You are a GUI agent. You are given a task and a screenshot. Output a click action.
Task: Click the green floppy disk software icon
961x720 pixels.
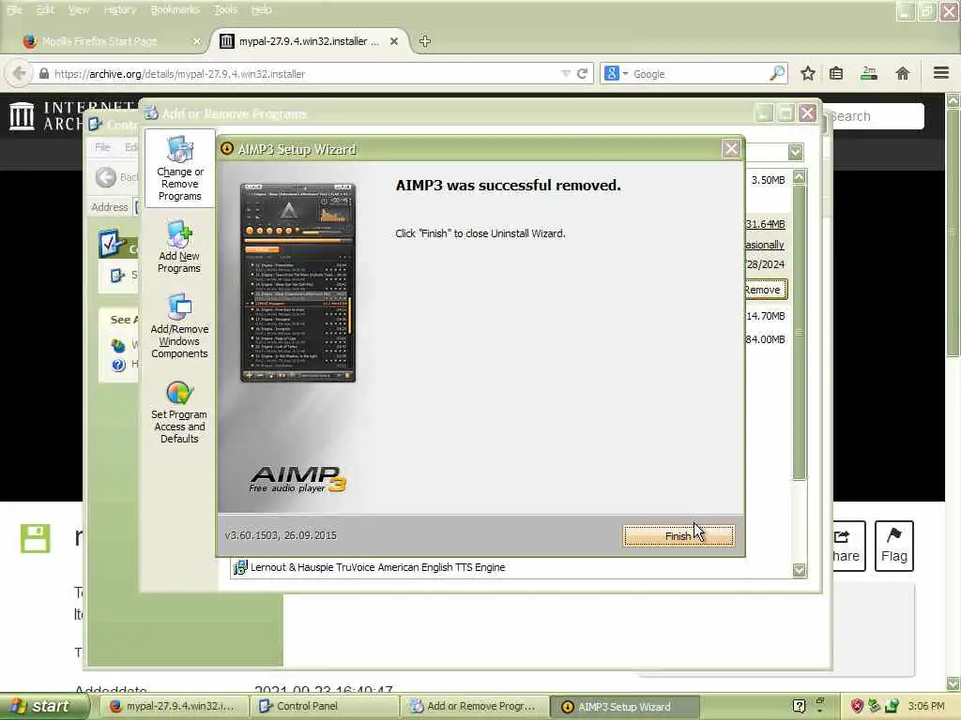pyautogui.click(x=35, y=538)
